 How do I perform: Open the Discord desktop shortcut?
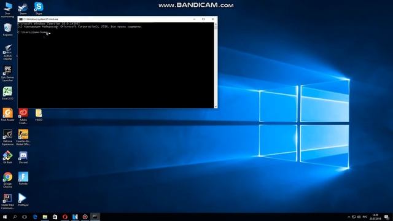[x=23, y=157]
